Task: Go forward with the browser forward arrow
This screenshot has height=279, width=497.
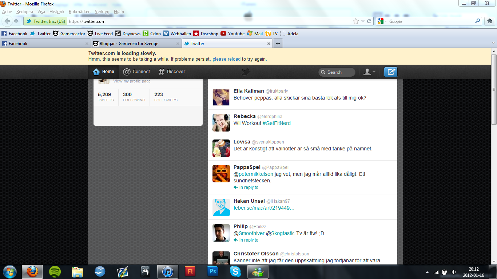Action: [16, 21]
